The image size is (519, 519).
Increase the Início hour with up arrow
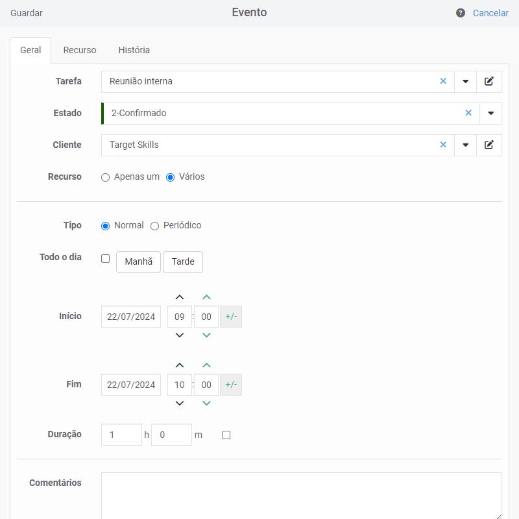pos(180,298)
